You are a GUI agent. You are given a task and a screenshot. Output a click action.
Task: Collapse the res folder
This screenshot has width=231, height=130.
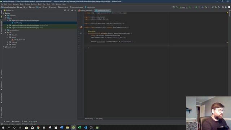6,32
